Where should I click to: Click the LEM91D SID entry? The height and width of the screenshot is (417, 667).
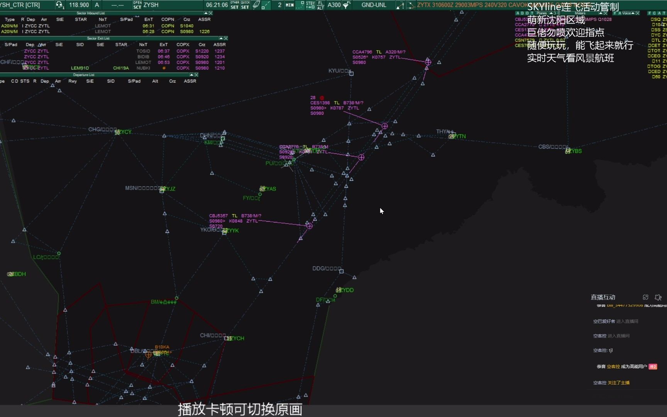click(x=80, y=68)
